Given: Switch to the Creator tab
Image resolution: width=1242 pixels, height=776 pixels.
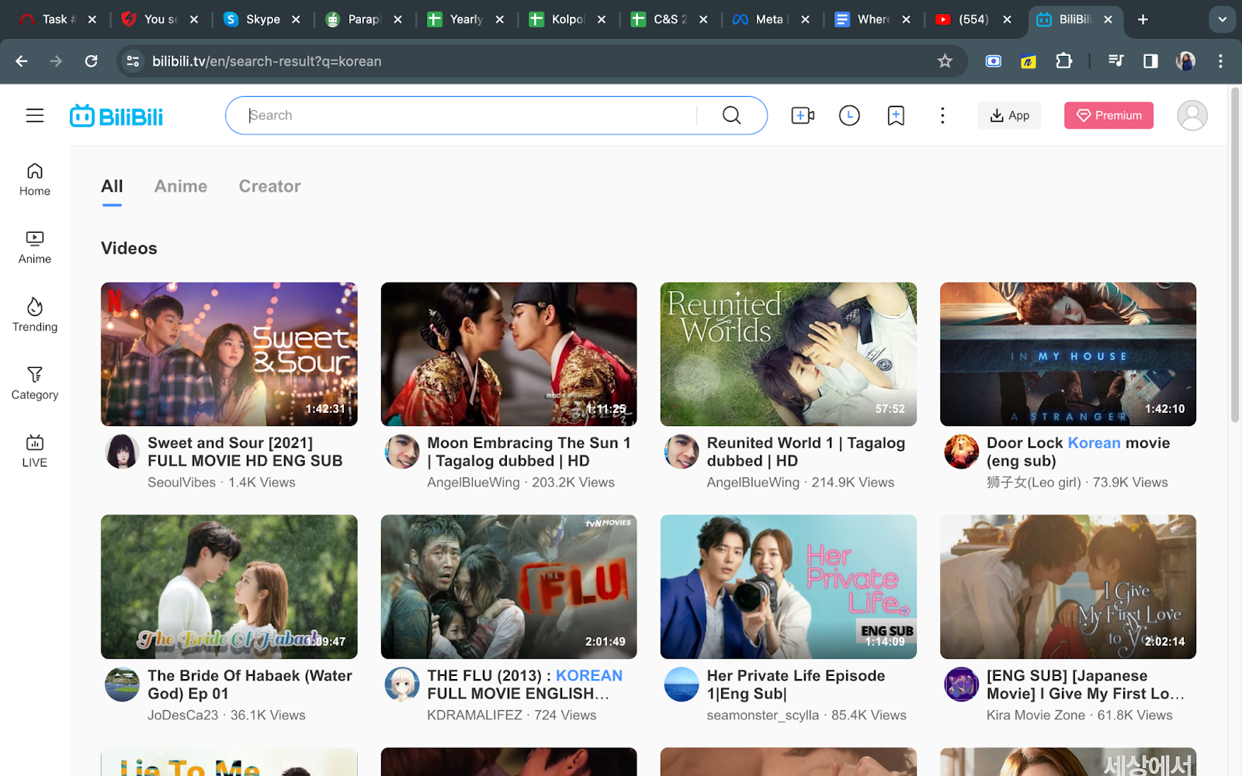Looking at the screenshot, I should point(269,186).
